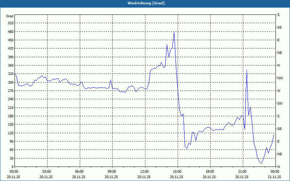Select the 480 degree axis label
Screen dimensions: 290x181
click(11, 31)
